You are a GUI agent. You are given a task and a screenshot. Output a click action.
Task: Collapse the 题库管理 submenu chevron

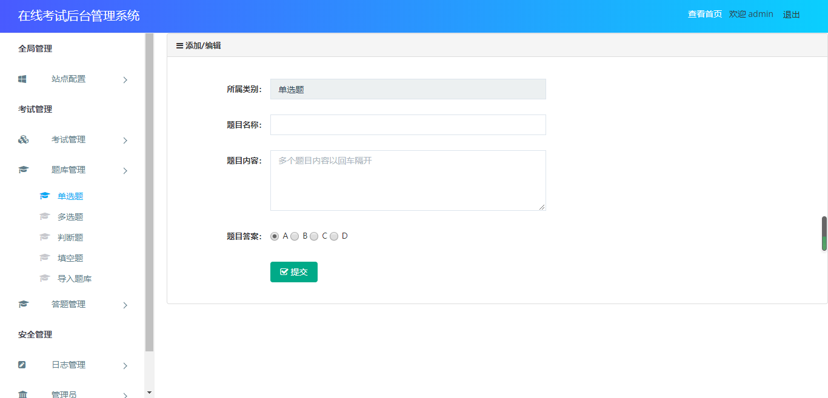(x=125, y=170)
